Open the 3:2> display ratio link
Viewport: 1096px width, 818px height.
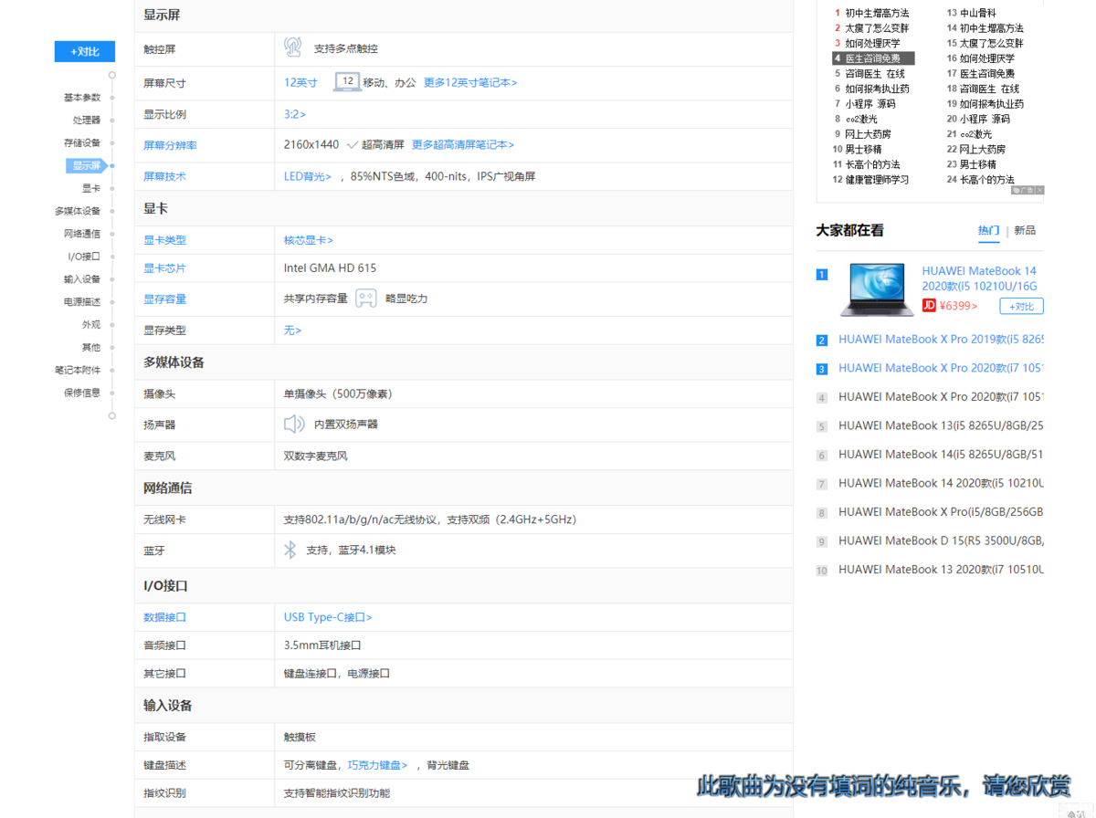[295, 114]
